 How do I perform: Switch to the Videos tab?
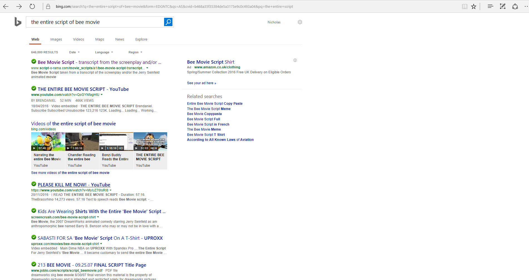(x=79, y=39)
